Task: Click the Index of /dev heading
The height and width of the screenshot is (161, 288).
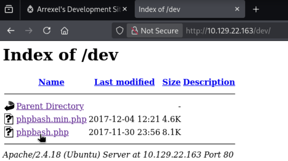Action: click(61, 55)
